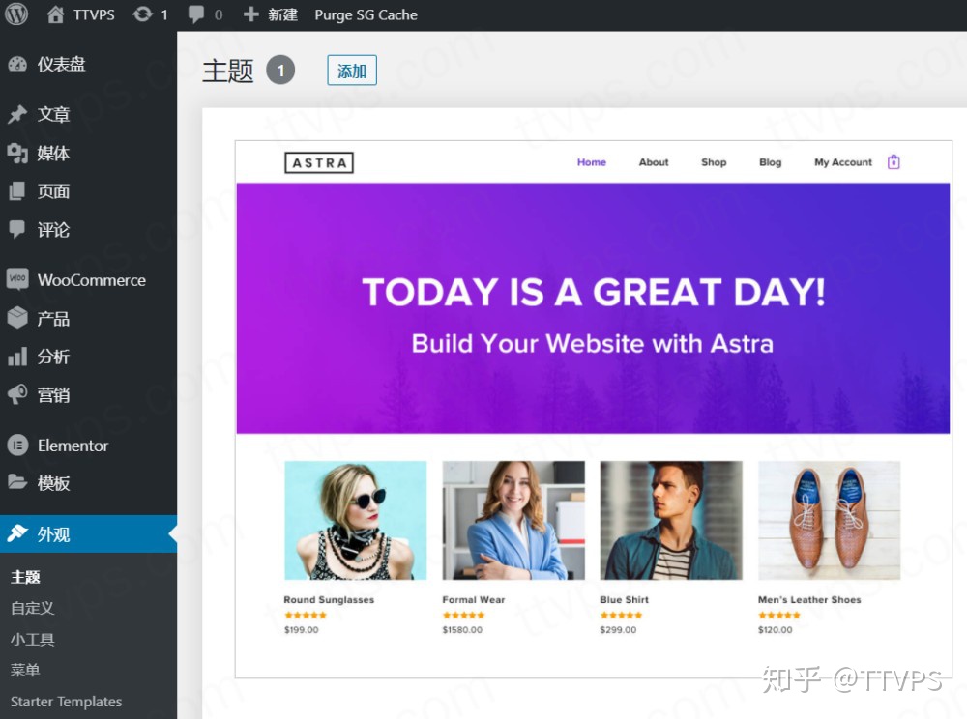Click the Round Sunglasses title text
Screen dimensions: 967x719
pyautogui.click(x=329, y=599)
